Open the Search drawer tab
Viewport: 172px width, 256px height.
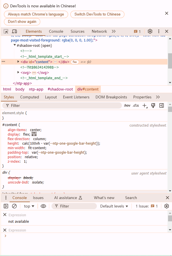tap(131, 198)
